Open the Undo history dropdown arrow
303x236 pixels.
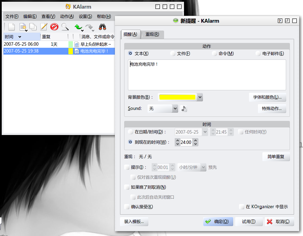[83, 31]
